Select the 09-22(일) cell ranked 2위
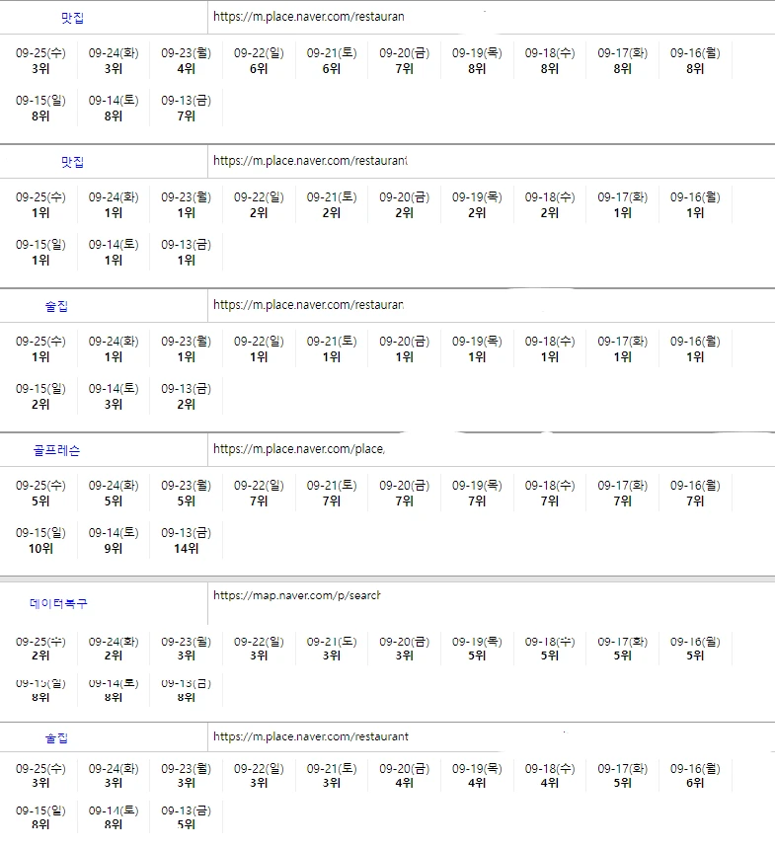 259,205
